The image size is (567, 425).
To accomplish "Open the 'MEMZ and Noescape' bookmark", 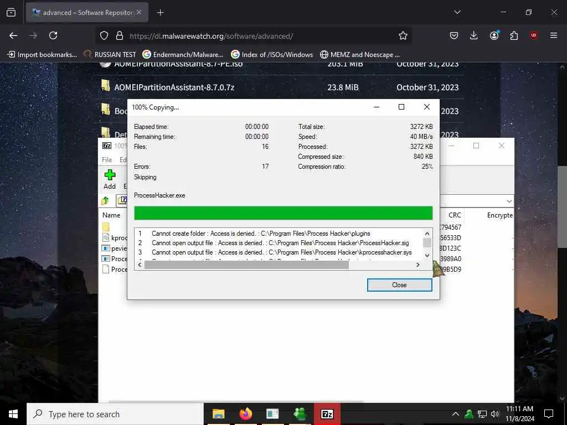I will tap(360, 55).
